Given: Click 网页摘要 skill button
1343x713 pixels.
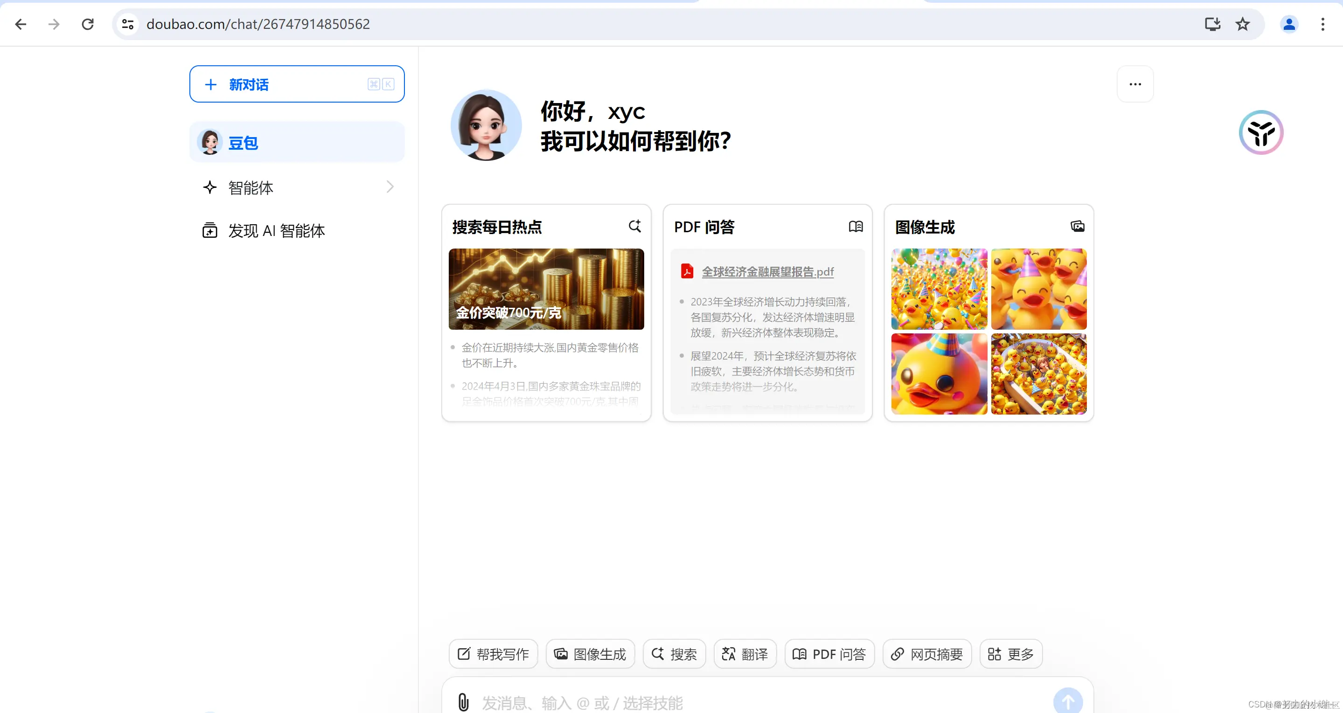Looking at the screenshot, I should pyautogui.click(x=927, y=654).
